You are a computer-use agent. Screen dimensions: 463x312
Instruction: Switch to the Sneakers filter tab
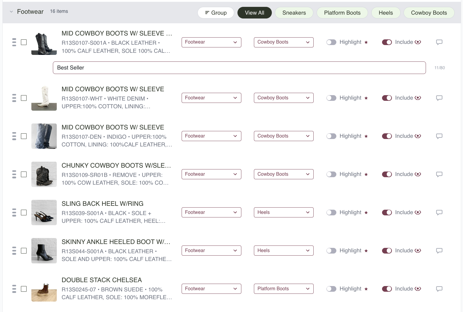tap(294, 13)
